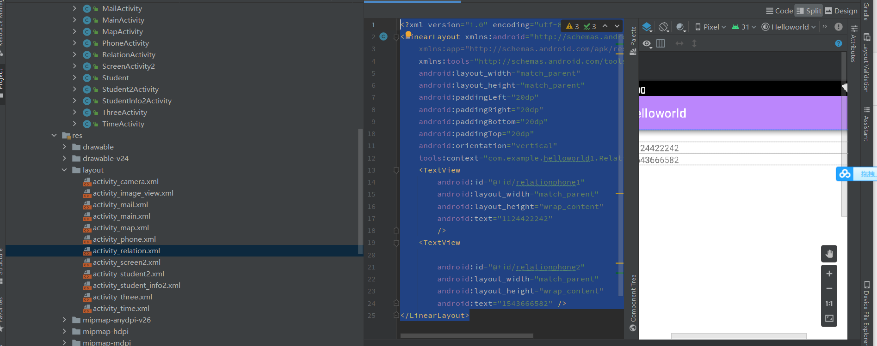This screenshot has height=346, width=877.
Task: Switch to Design view mode
Action: click(x=841, y=11)
